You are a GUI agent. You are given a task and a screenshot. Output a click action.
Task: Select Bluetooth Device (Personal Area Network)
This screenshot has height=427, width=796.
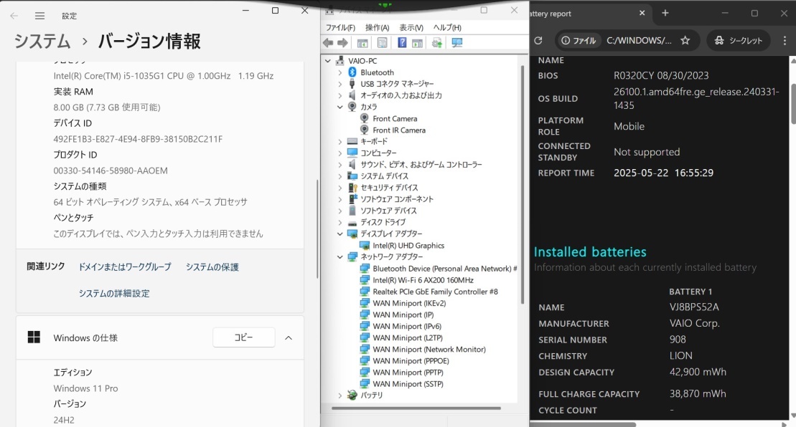[x=445, y=269]
